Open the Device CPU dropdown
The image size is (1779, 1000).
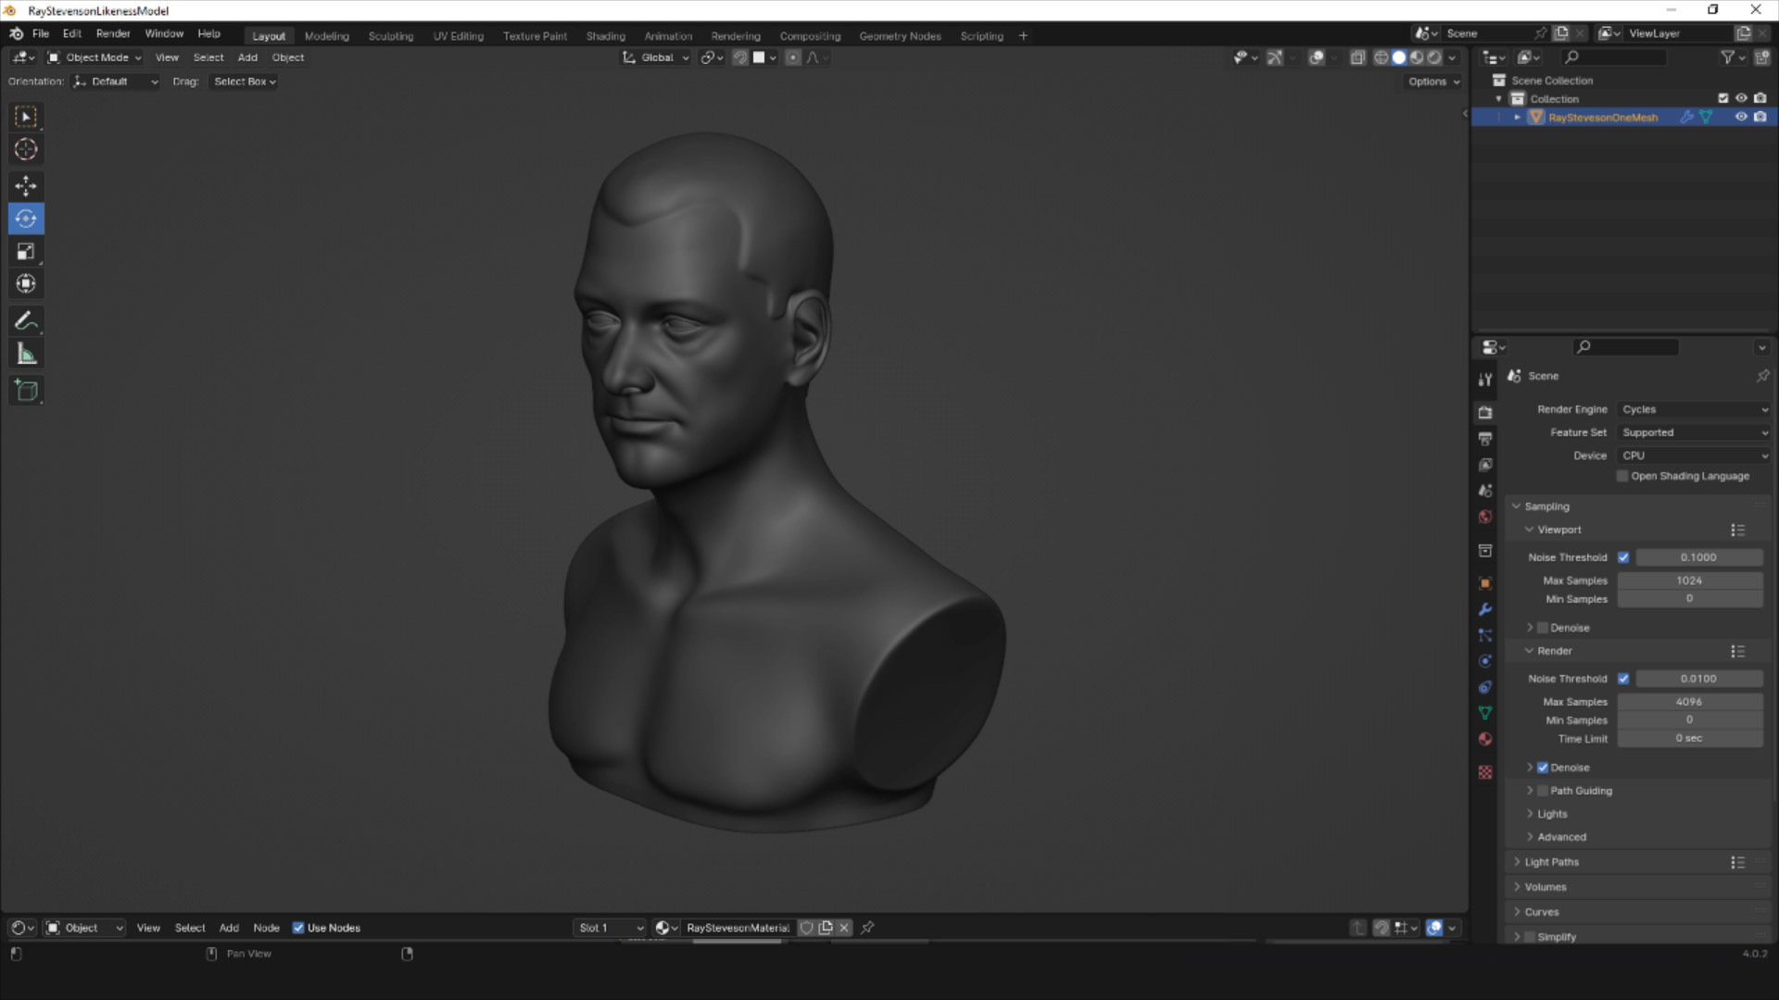coord(1695,456)
